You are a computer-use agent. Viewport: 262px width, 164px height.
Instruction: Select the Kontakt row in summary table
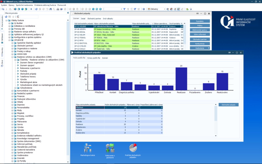(x=119, y=111)
